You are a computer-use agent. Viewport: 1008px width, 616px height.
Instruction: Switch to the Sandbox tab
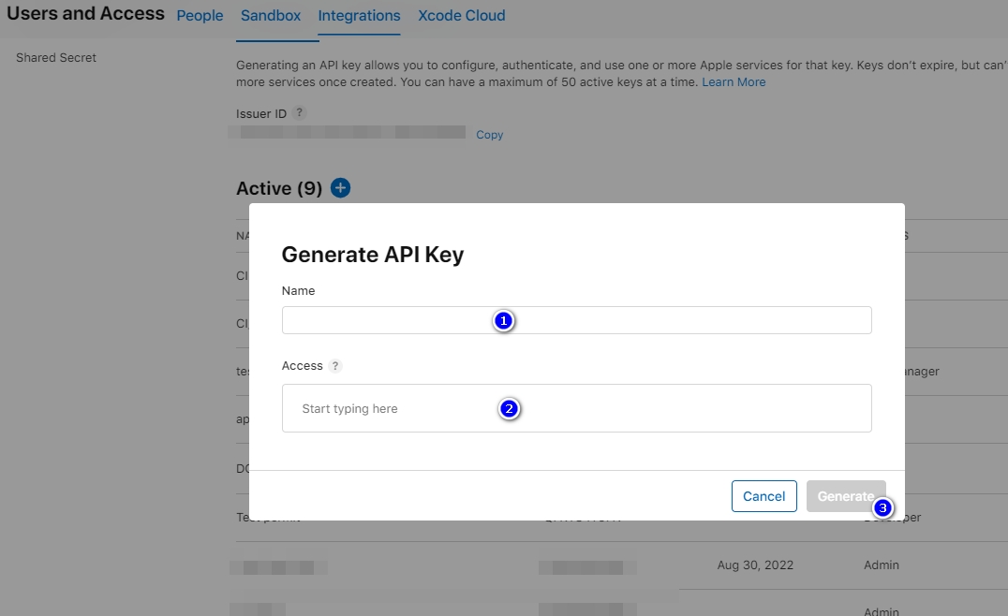click(271, 16)
